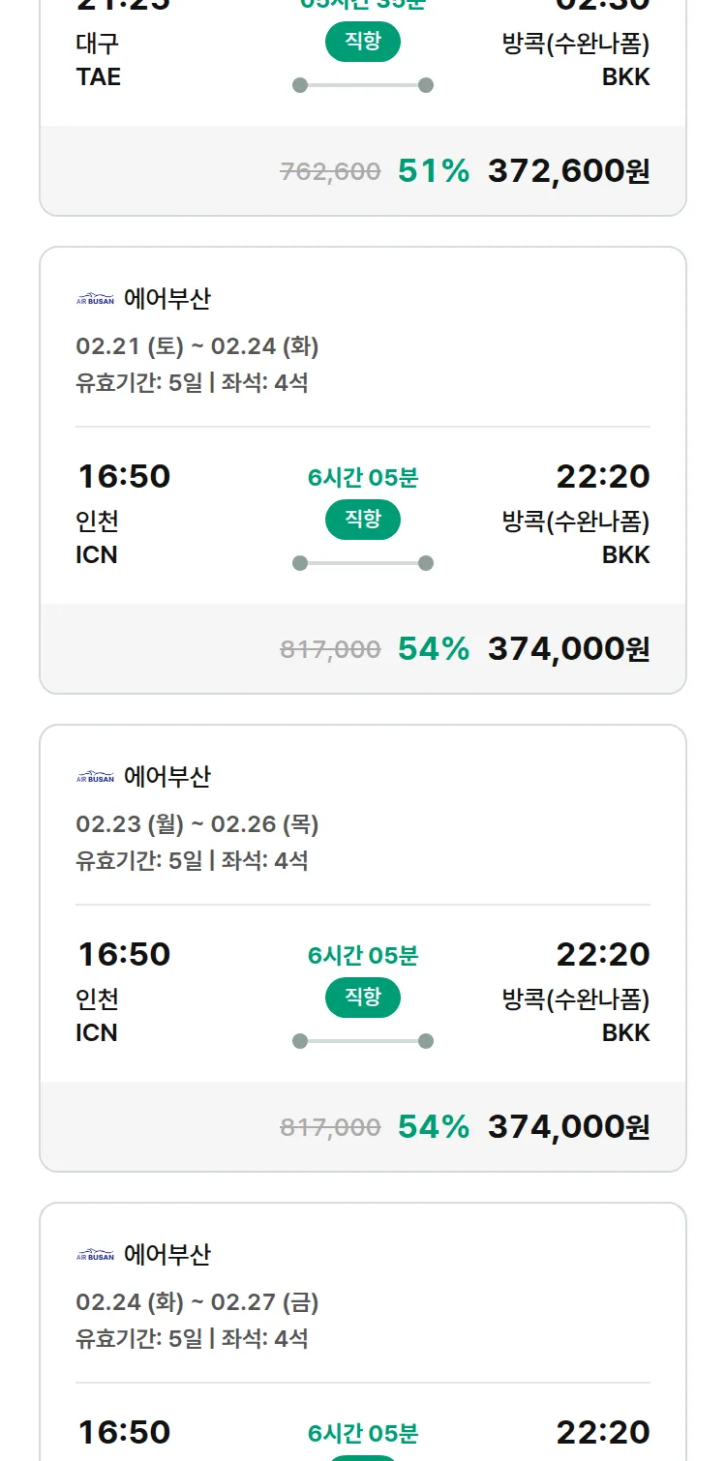Click the 54% discount on the 02.21 flight
Viewport: 726px width, 1461px height.
[x=434, y=649]
